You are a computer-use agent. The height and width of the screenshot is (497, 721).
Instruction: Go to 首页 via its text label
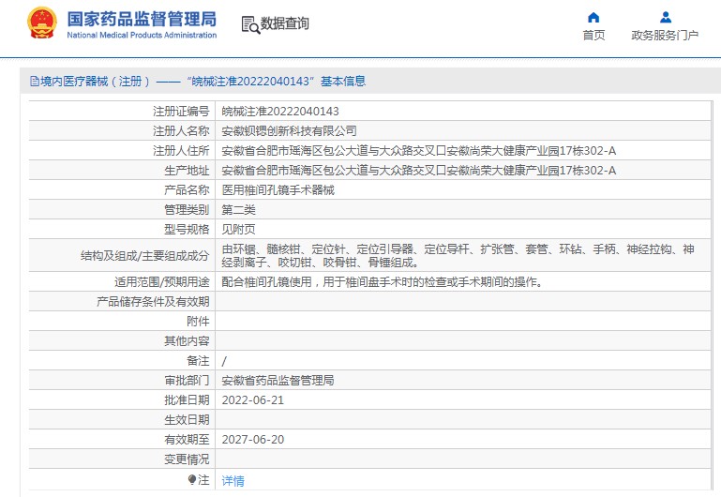(x=593, y=36)
